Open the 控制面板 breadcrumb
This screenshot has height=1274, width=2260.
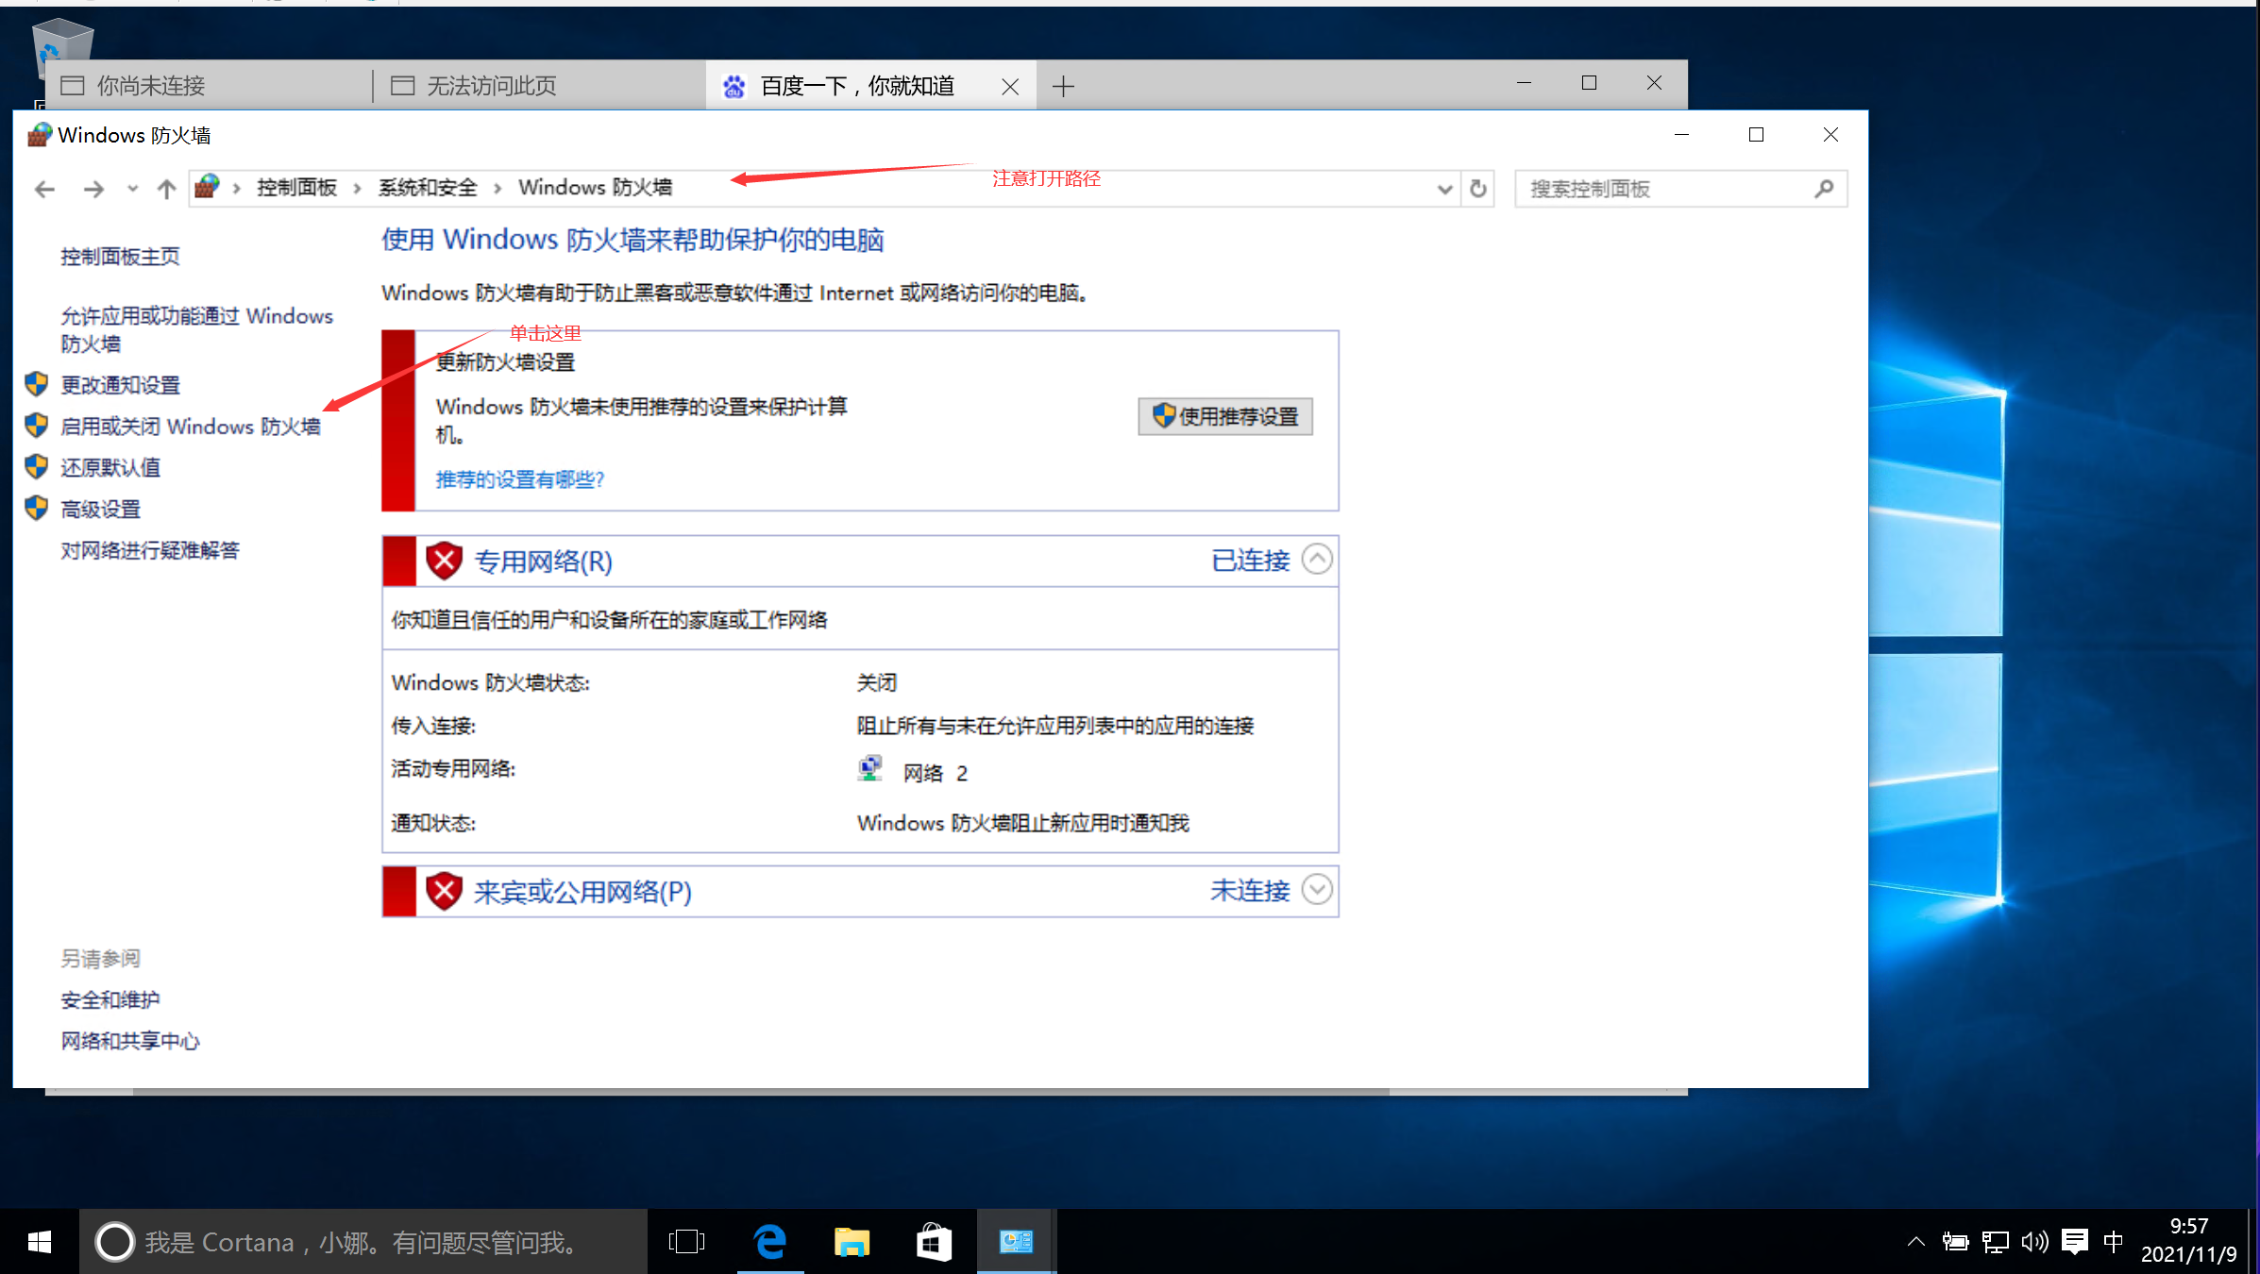[296, 188]
